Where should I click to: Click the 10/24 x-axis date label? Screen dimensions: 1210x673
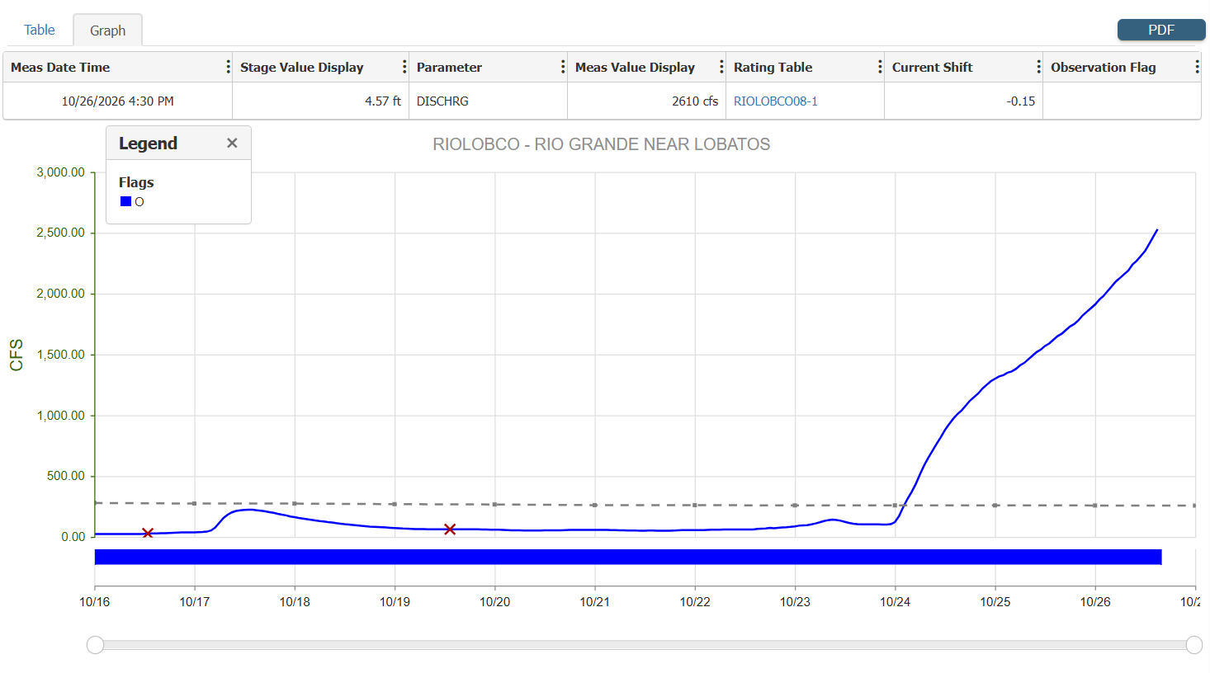[x=896, y=602]
